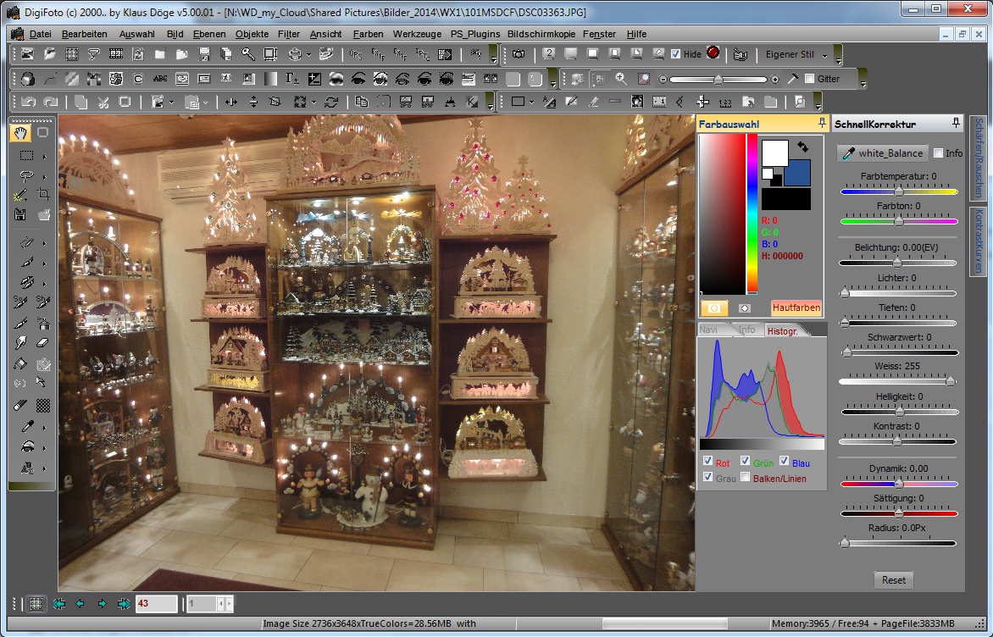Click the Undo arrow icon

tap(29, 102)
